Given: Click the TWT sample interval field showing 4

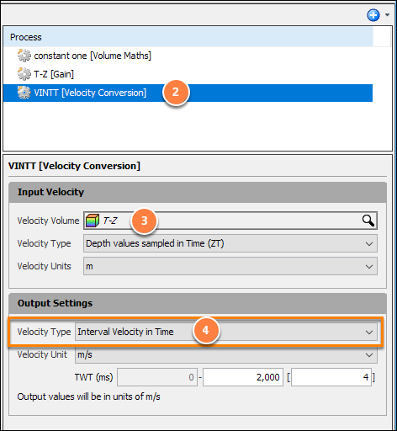Looking at the screenshot, I should click(331, 377).
